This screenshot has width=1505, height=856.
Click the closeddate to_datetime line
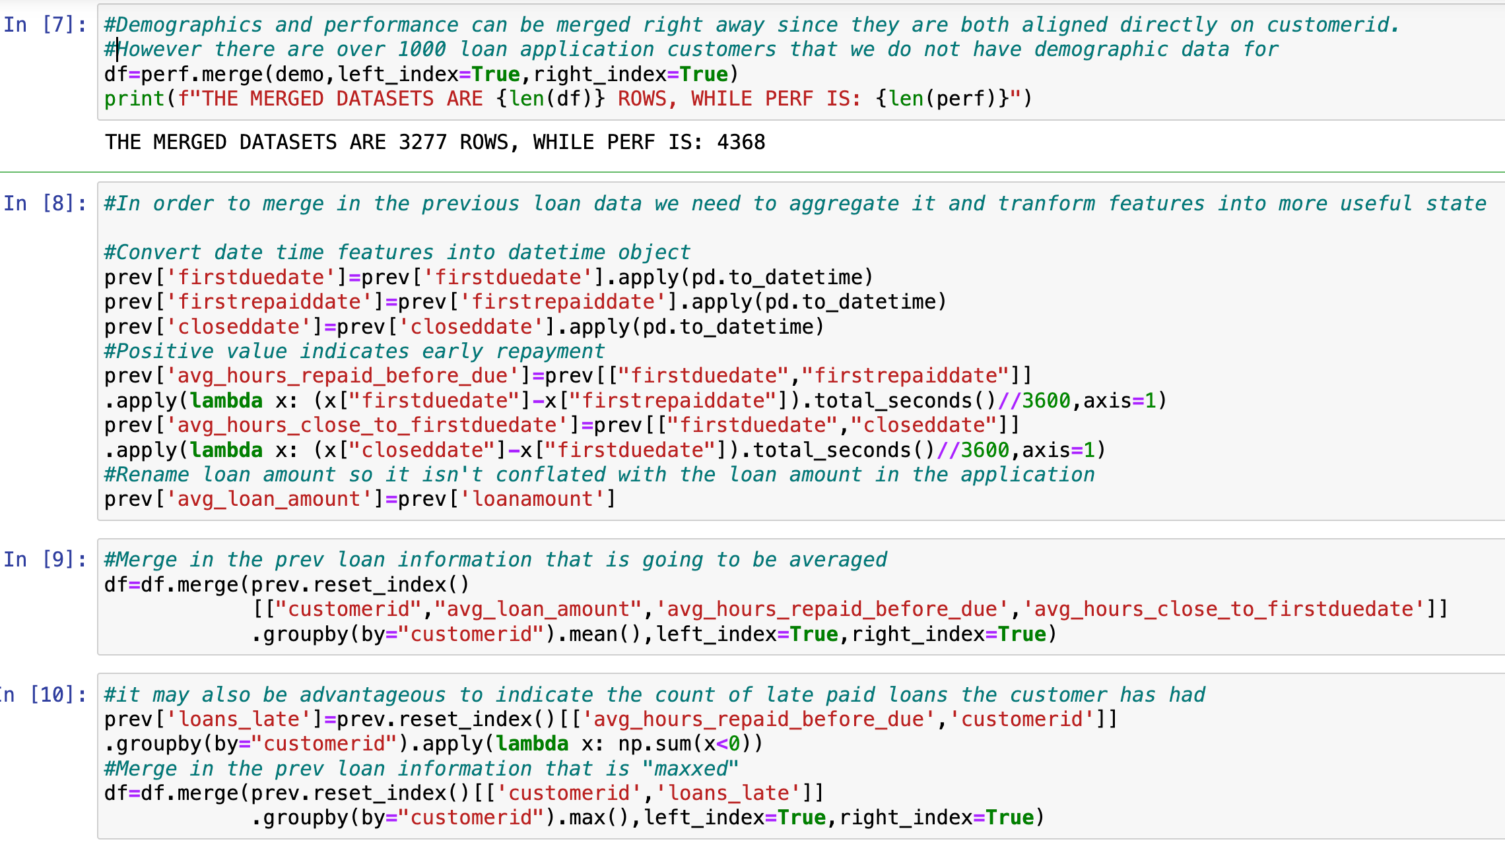click(464, 327)
